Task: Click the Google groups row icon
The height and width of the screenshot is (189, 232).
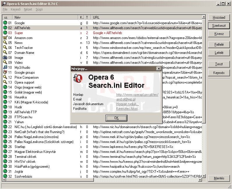Action: coord(5,73)
